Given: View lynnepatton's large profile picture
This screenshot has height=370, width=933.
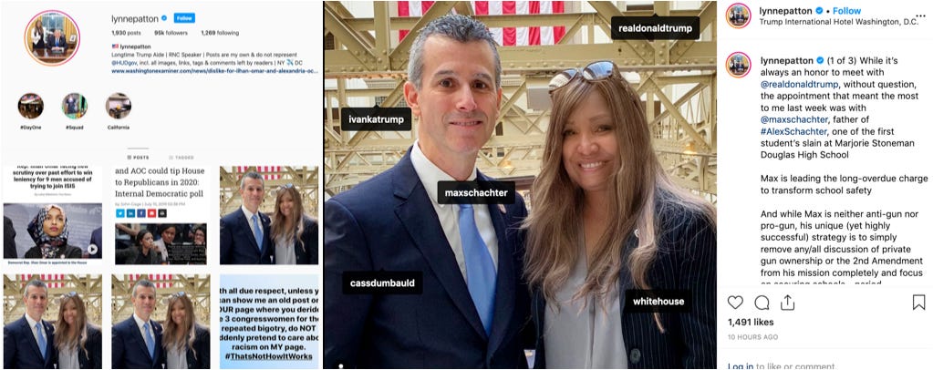Looking at the screenshot, I should click(x=52, y=38).
